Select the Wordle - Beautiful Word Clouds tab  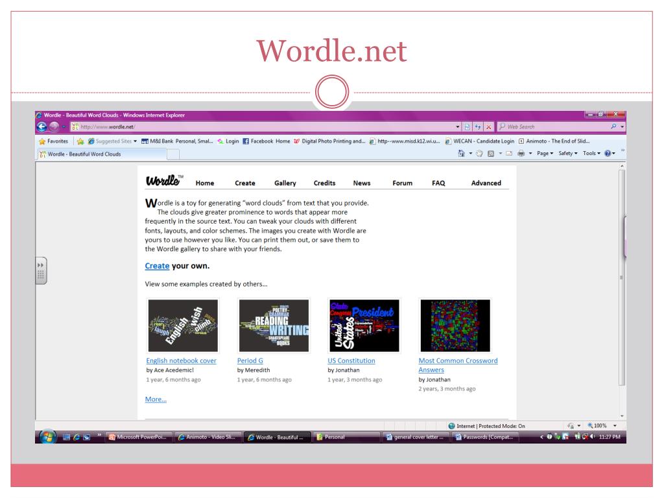click(x=102, y=154)
